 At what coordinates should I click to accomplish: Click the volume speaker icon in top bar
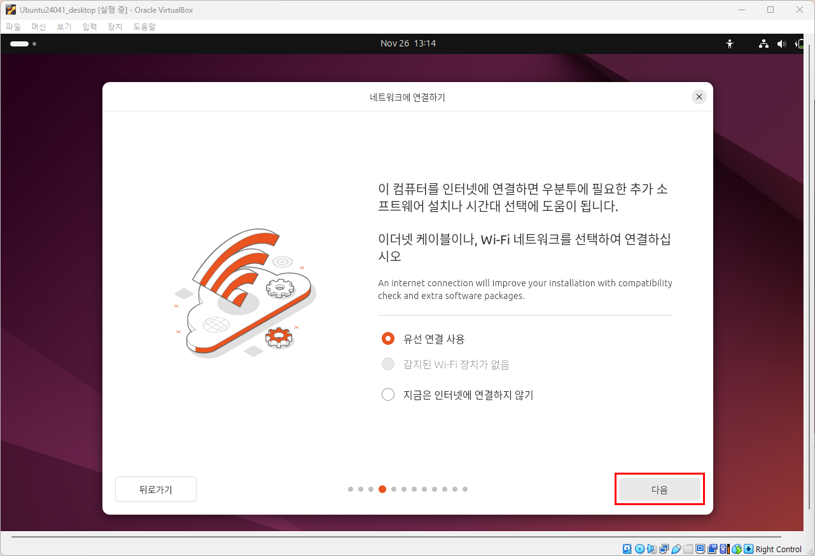coord(782,44)
